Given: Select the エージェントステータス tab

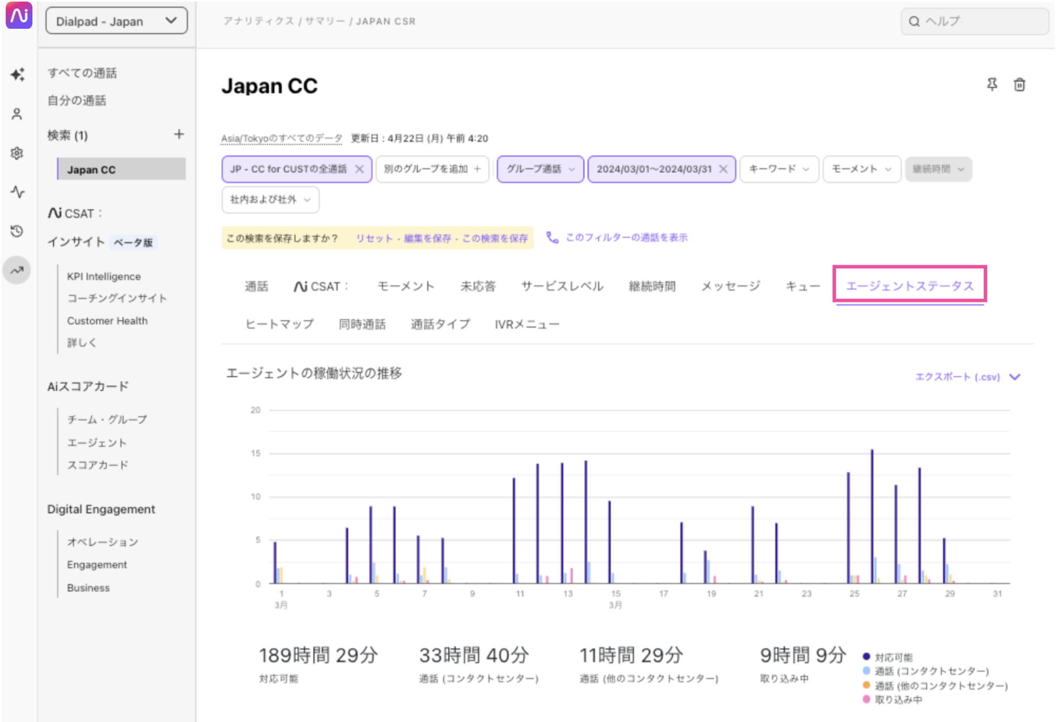Looking at the screenshot, I should pyautogui.click(x=910, y=286).
